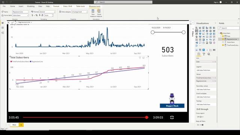Open the Table tools tab
The width and height of the screenshot is (240, 135).
(80, 6)
